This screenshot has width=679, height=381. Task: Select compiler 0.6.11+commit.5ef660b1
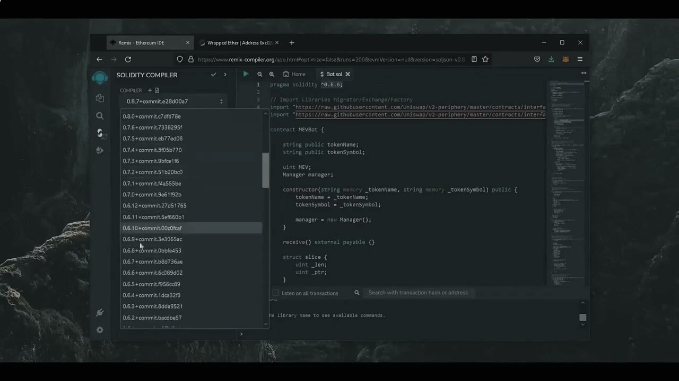click(191, 217)
